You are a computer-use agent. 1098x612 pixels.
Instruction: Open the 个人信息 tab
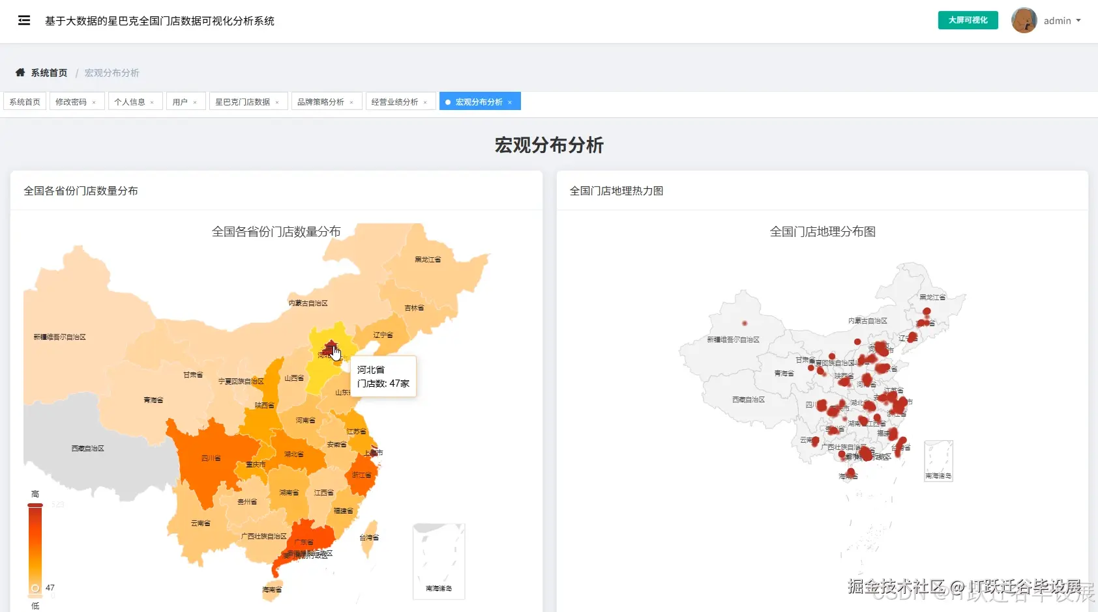[x=130, y=102]
